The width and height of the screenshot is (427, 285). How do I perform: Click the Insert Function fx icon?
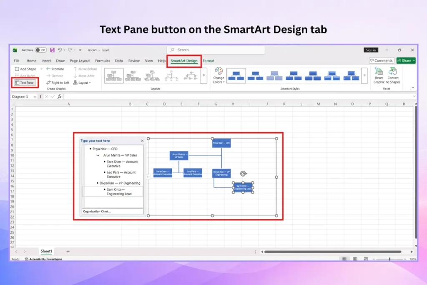click(59, 96)
